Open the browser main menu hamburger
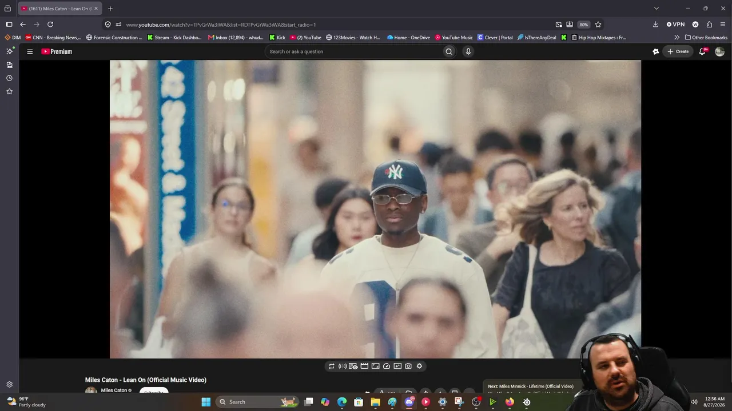The height and width of the screenshot is (411, 732). (x=723, y=25)
